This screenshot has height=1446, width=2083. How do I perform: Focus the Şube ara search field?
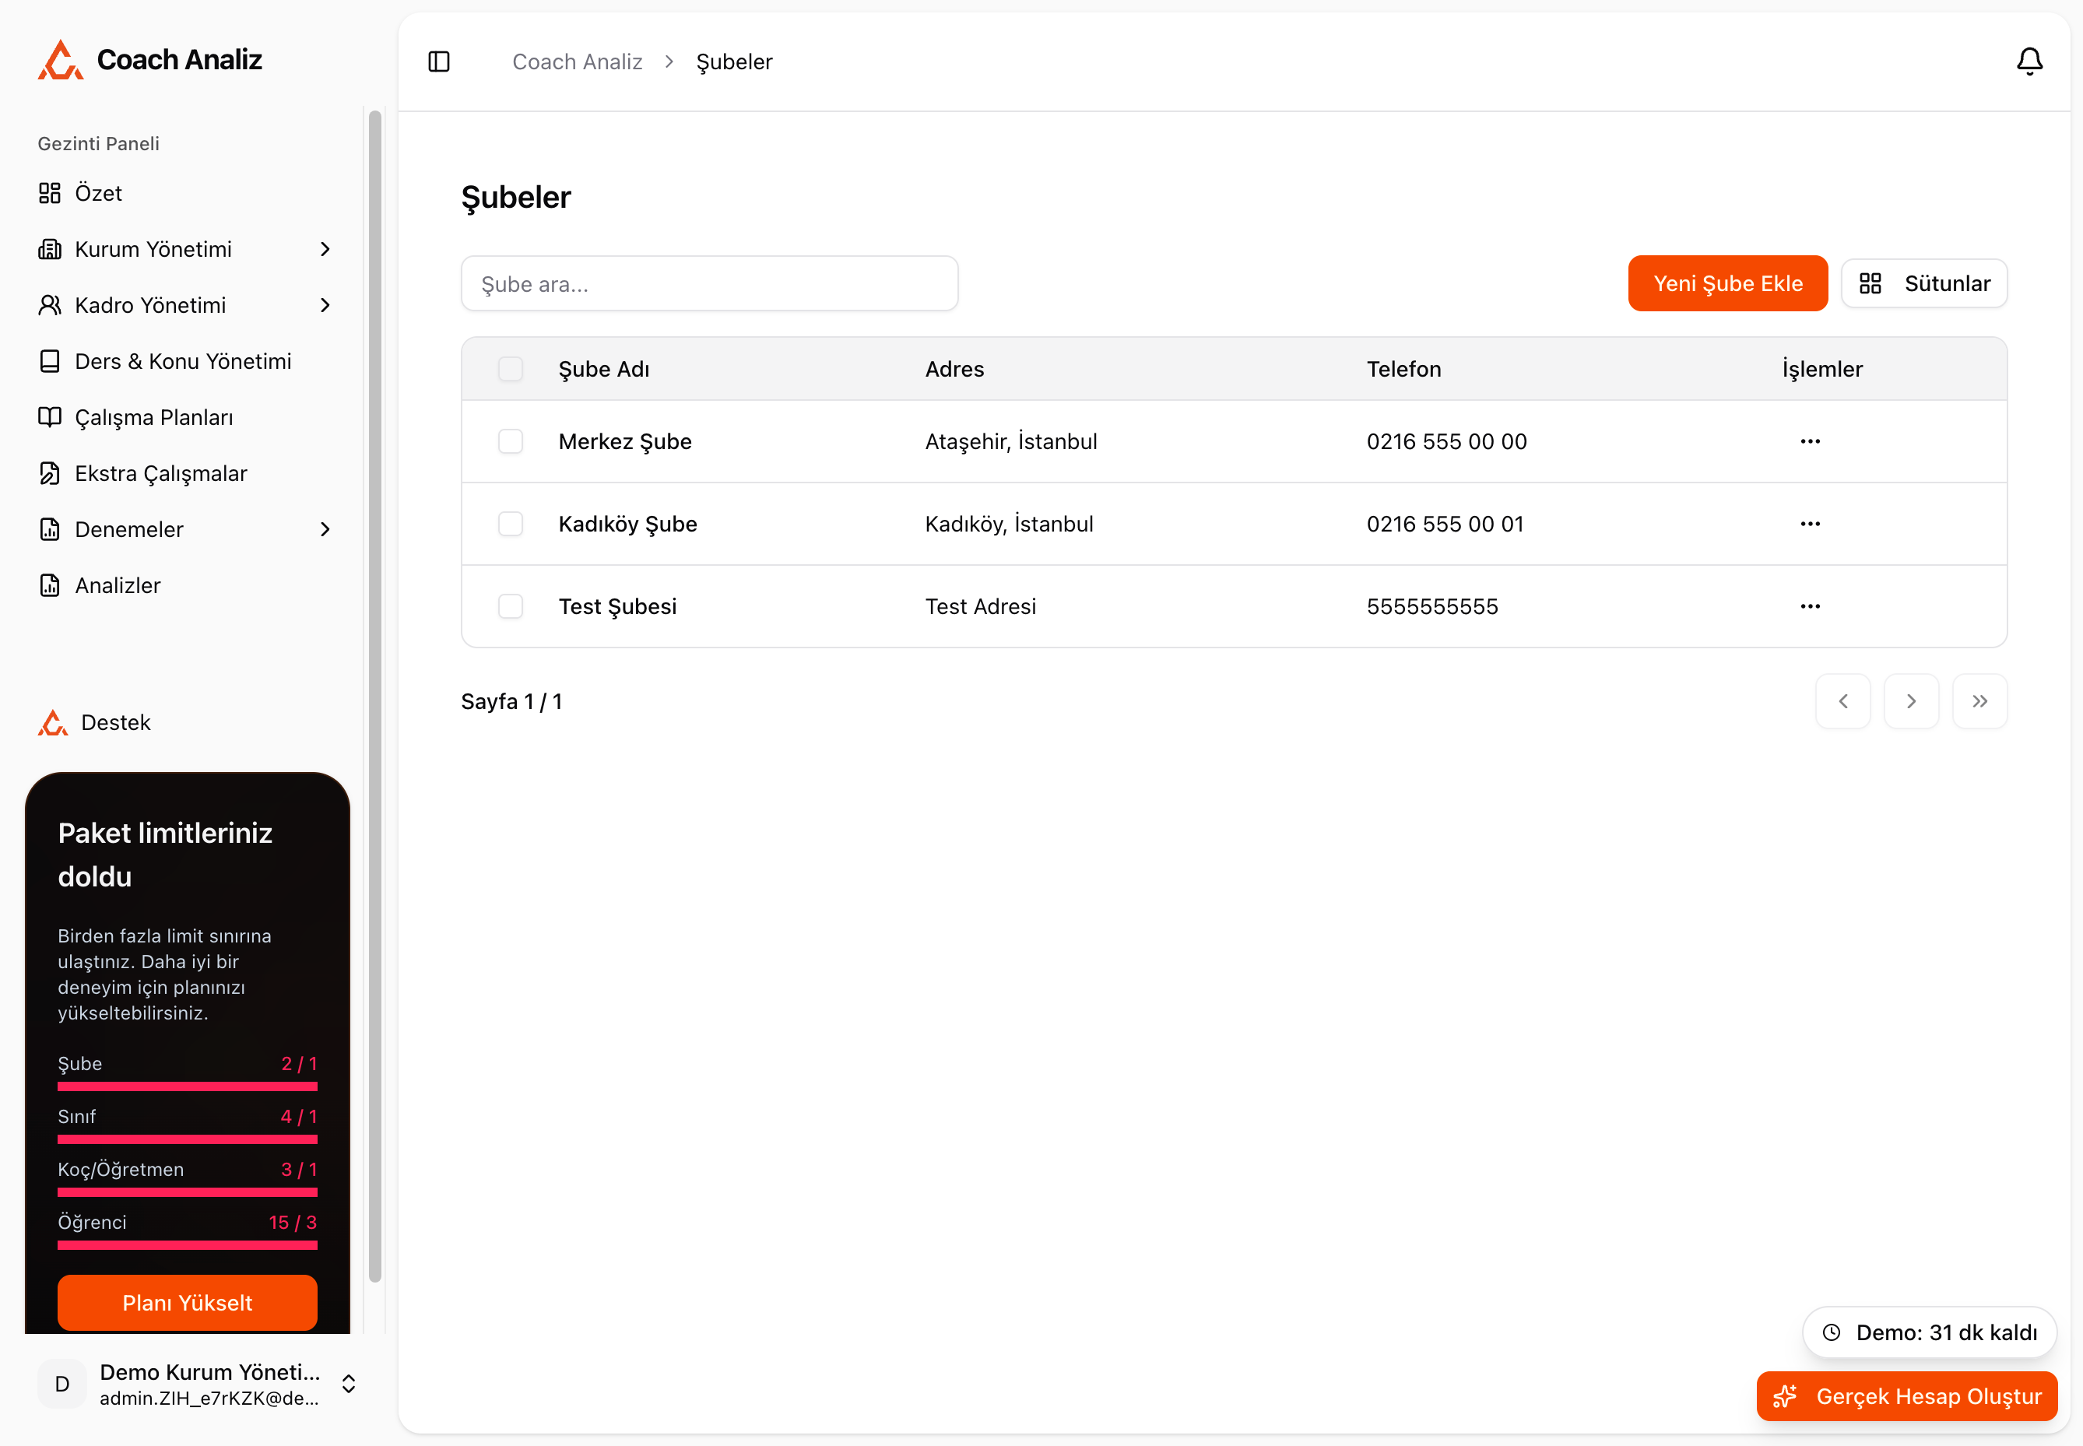[x=708, y=283]
